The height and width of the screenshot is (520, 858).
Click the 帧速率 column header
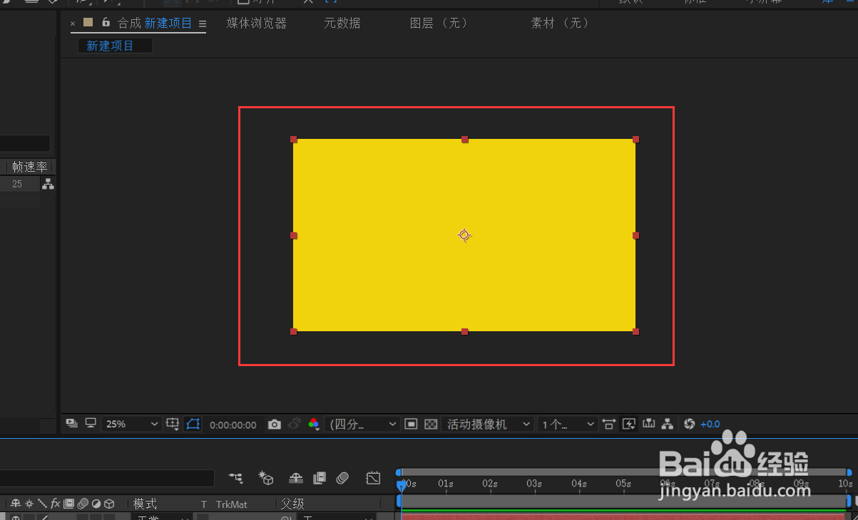(30, 167)
